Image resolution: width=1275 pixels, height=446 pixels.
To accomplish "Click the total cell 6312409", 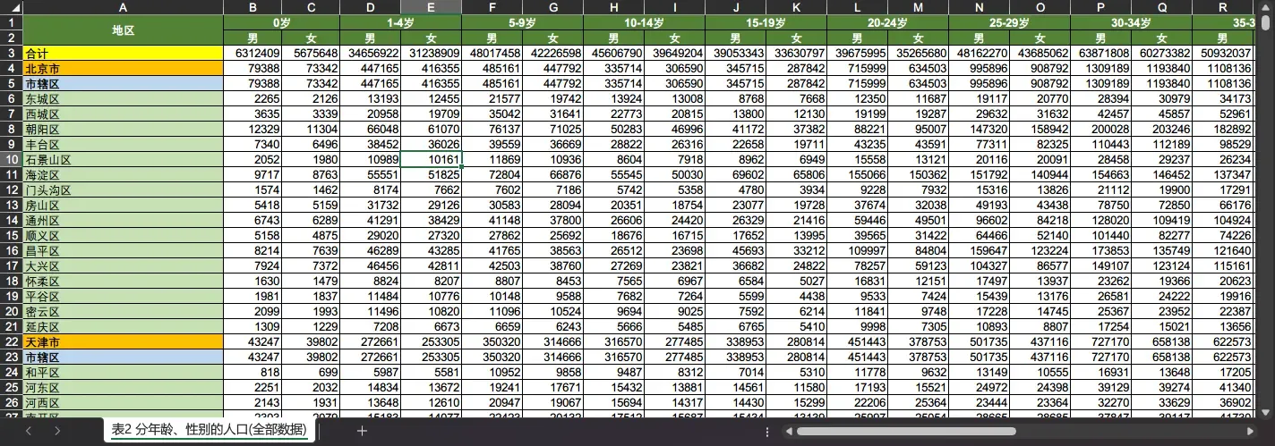I will tap(252, 53).
